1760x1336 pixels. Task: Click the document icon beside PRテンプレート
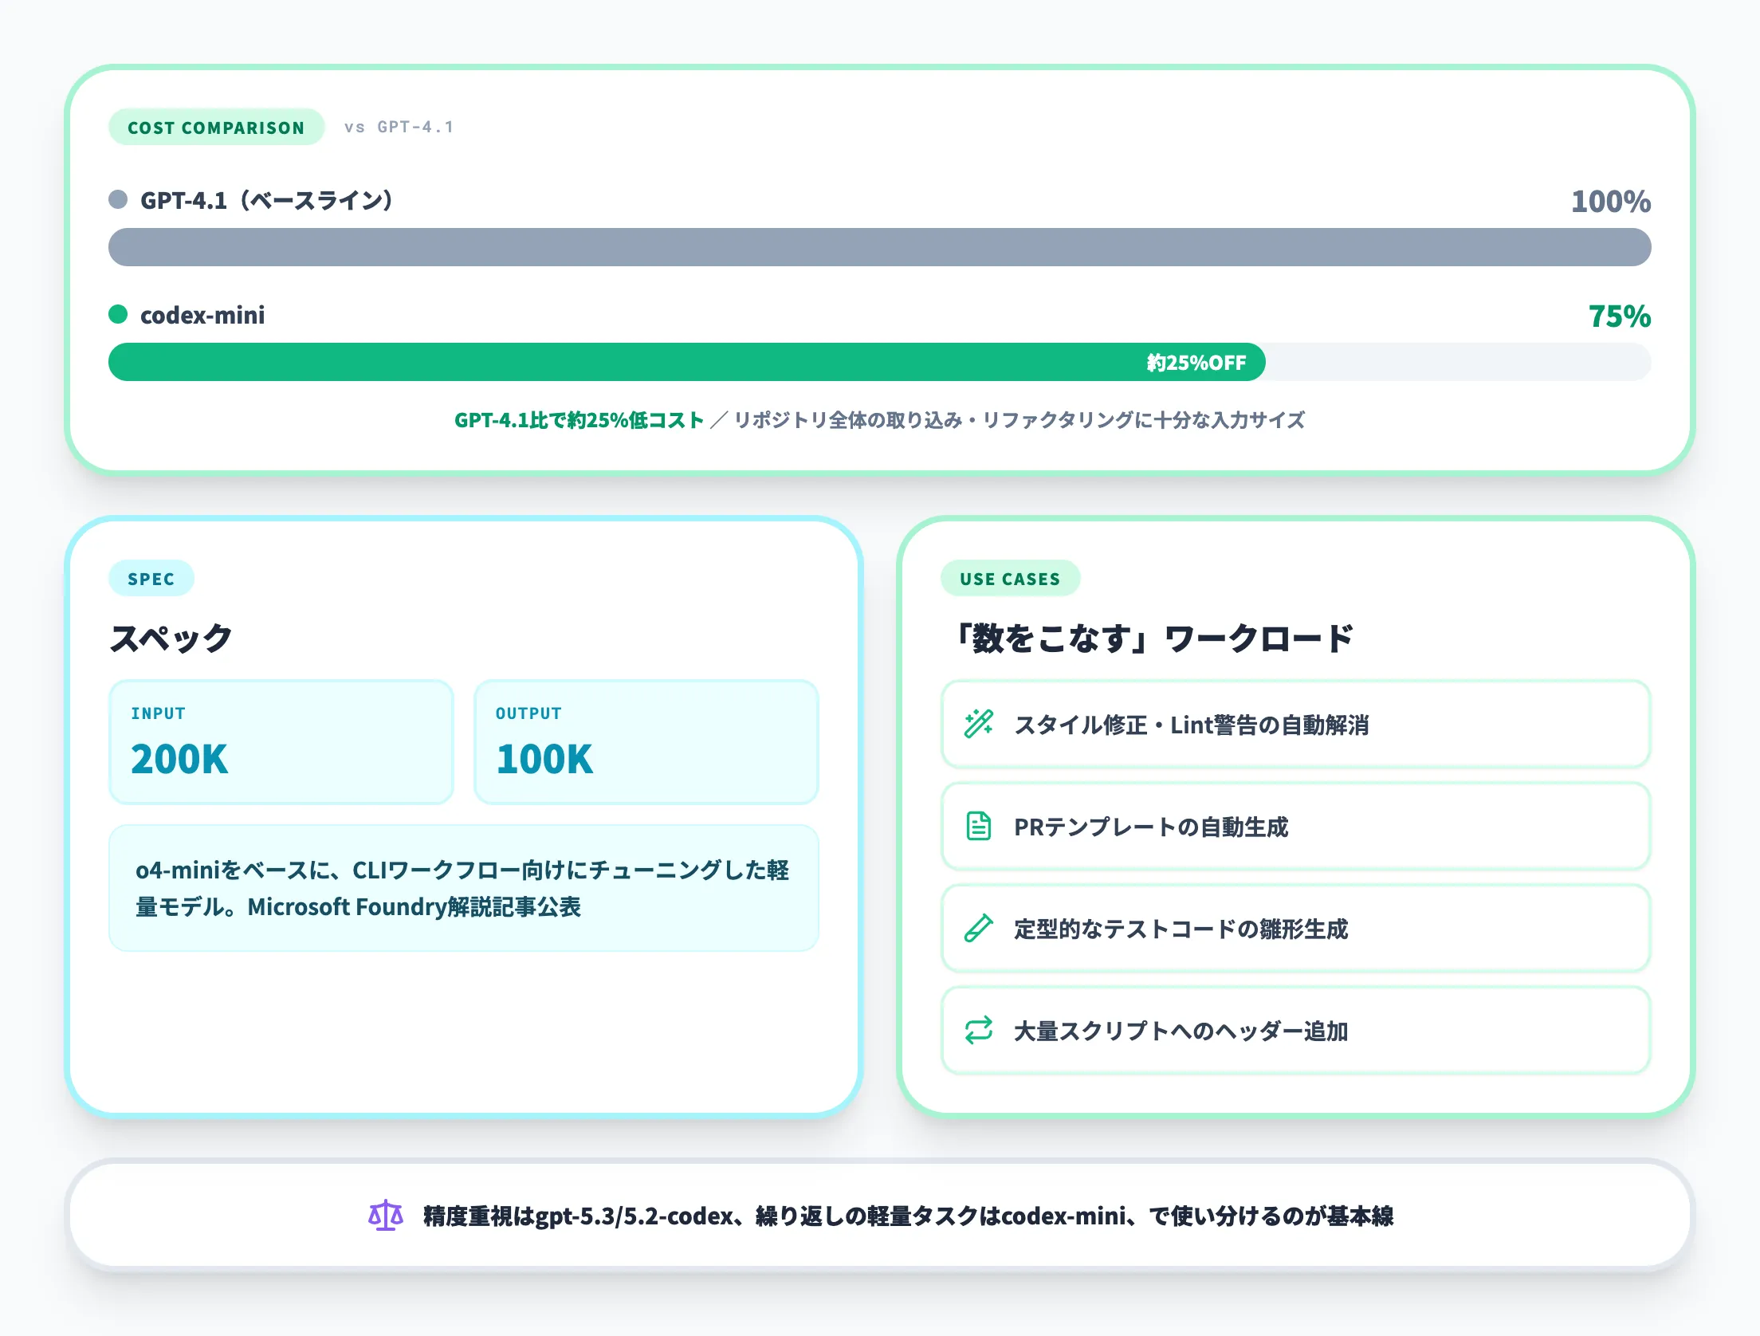[978, 826]
